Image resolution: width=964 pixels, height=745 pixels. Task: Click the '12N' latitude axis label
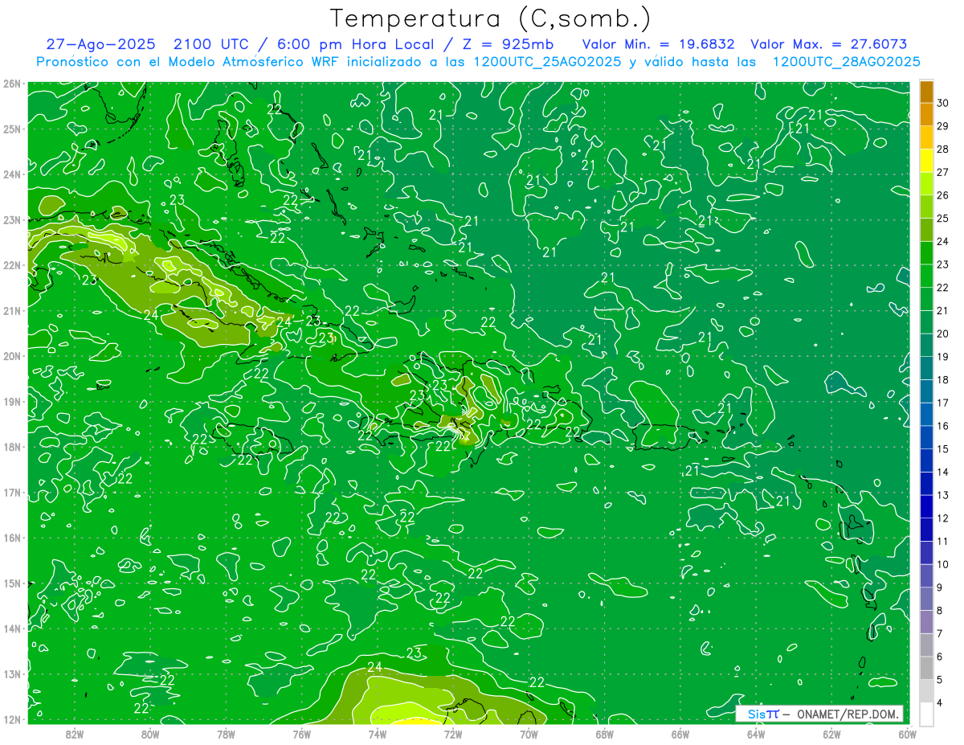[x=11, y=719]
